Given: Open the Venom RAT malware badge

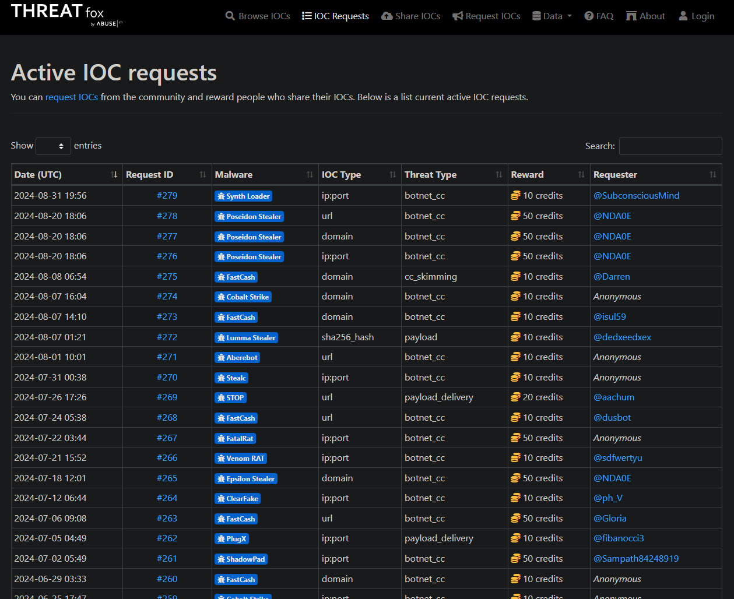Looking at the screenshot, I should (x=240, y=459).
